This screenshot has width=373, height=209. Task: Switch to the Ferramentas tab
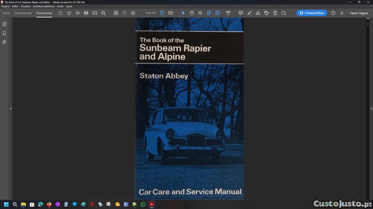click(x=23, y=13)
